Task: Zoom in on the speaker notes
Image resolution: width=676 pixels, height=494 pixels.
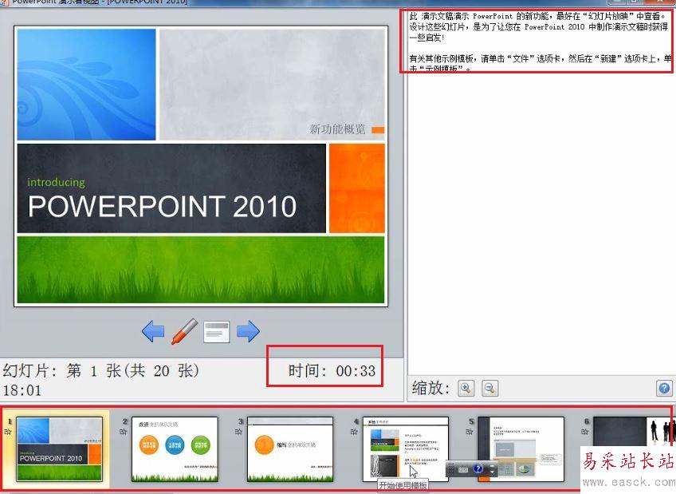Action: (x=466, y=388)
